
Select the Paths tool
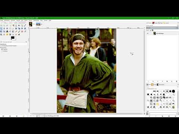point(22,25)
